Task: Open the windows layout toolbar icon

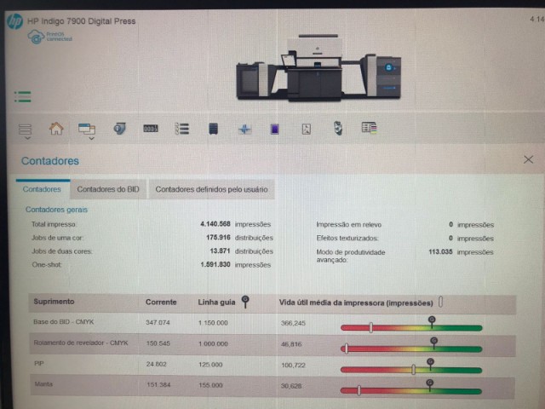Action: [87, 129]
